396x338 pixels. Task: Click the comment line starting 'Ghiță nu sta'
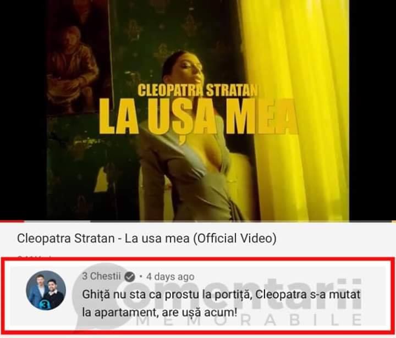tap(221, 295)
